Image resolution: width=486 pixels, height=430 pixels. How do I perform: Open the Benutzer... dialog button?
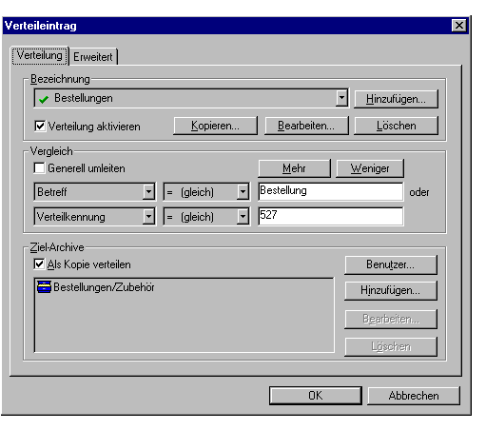(x=391, y=264)
